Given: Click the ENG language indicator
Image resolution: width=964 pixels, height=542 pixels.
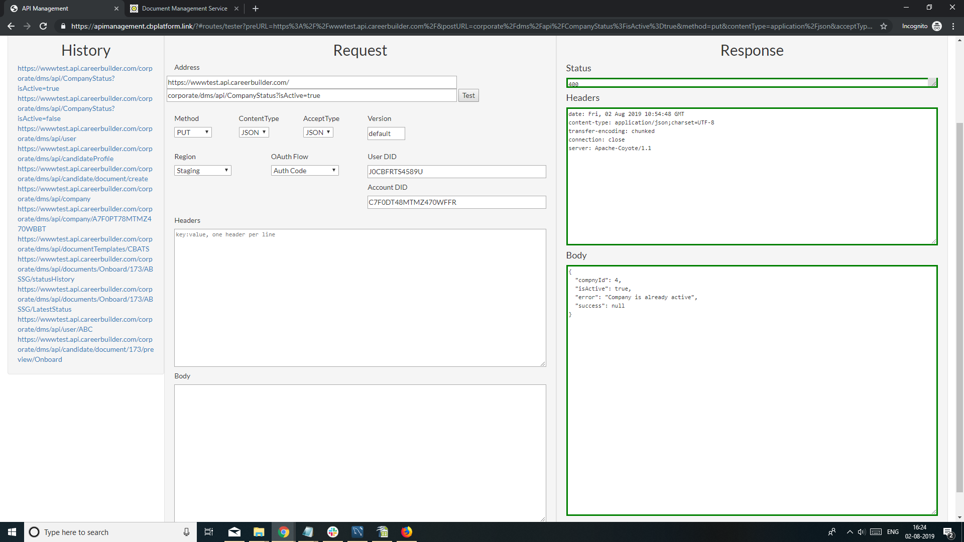Looking at the screenshot, I should (893, 532).
